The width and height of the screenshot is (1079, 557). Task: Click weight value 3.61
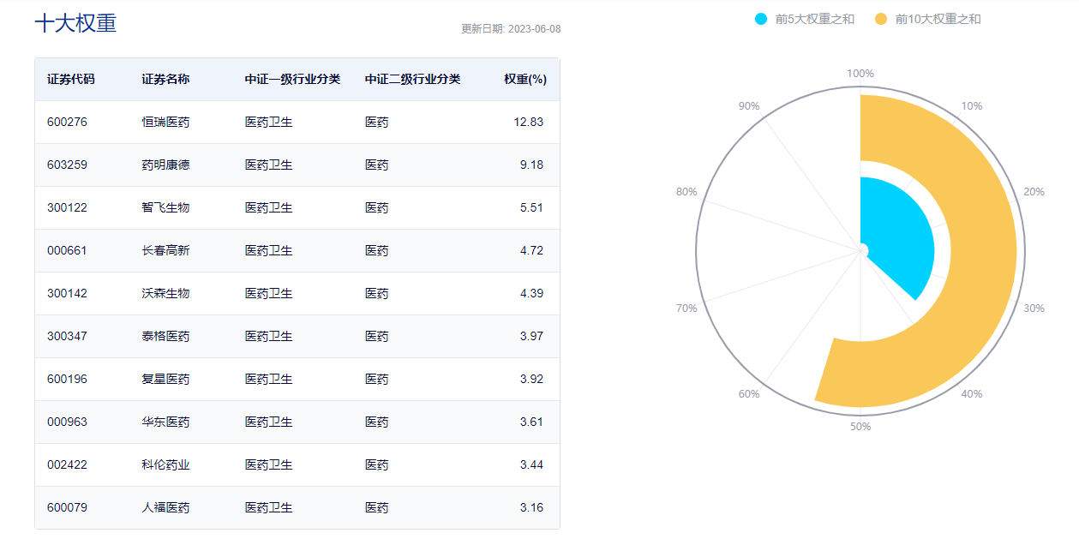click(531, 422)
